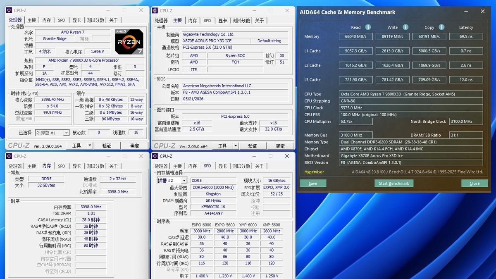Click 确定 button in the 处理器 window

pyautogui.click(x=135, y=145)
